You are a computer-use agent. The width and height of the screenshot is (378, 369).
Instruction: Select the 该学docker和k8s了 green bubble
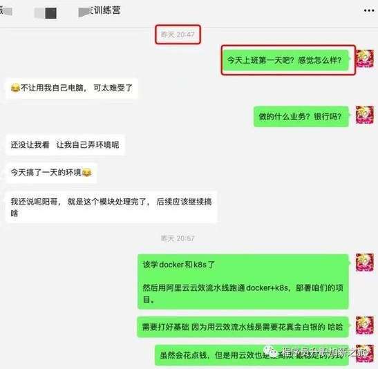tap(243, 281)
